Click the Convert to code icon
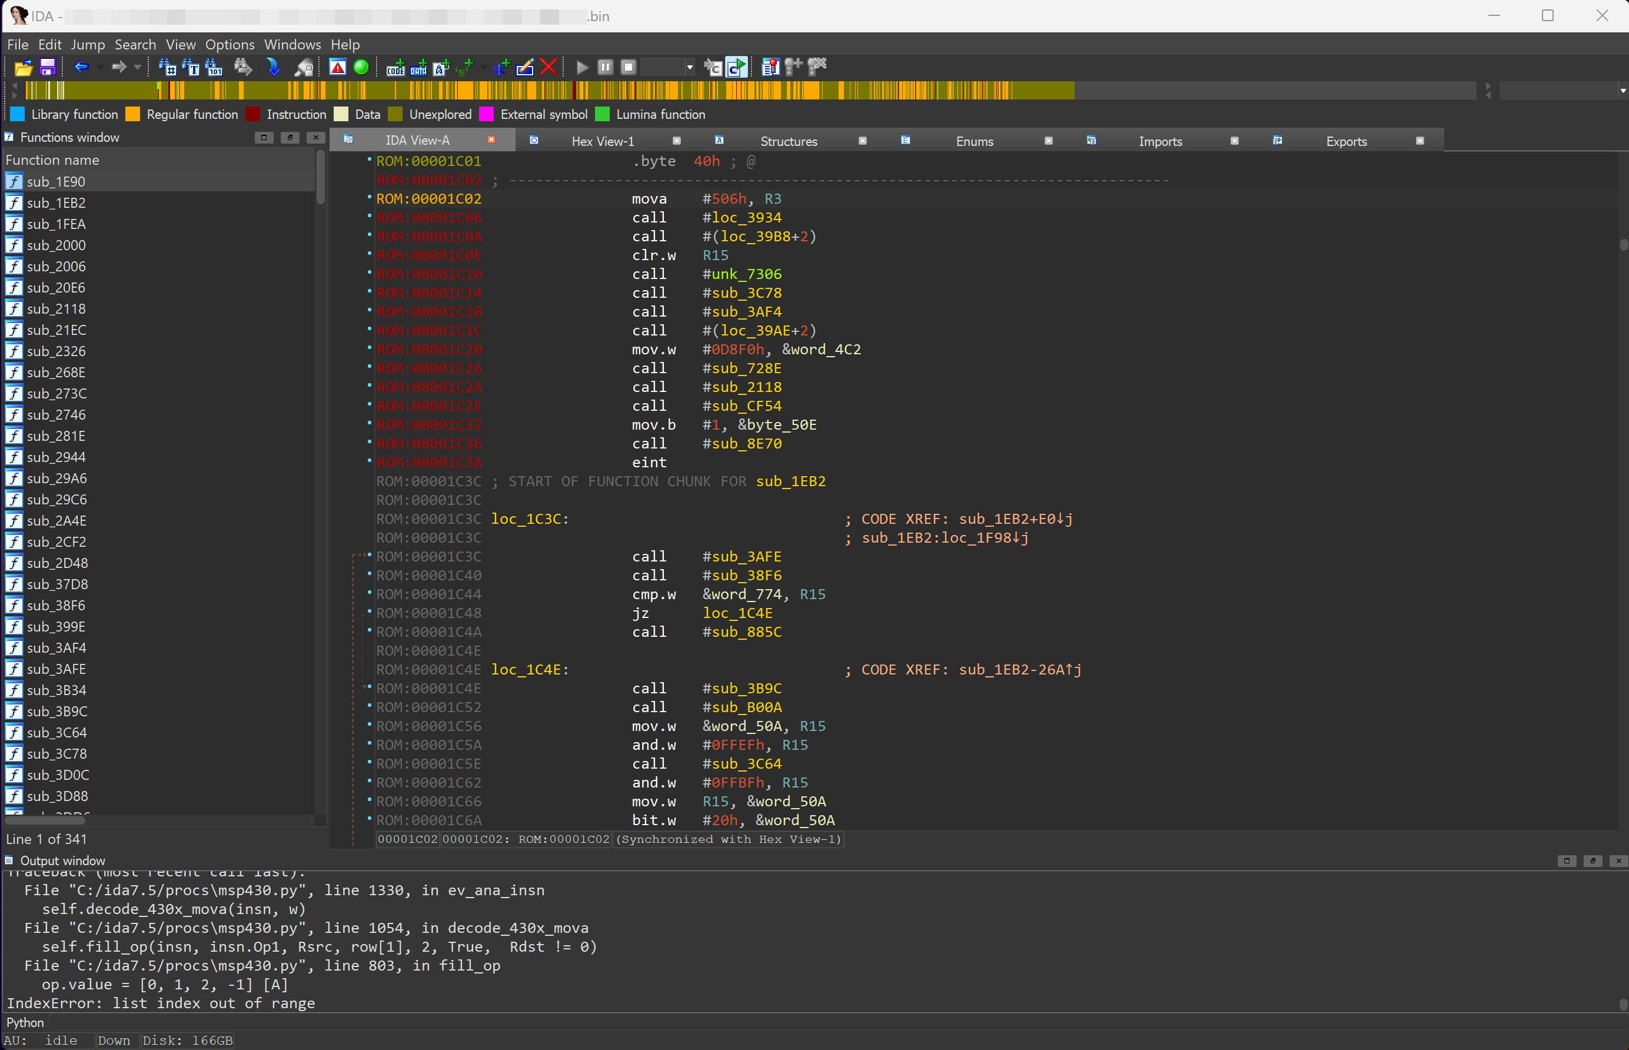Image resolution: width=1629 pixels, height=1050 pixels. [395, 67]
